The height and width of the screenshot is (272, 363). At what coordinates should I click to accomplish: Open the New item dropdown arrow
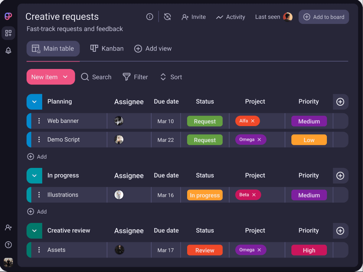(x=65, y=77)
